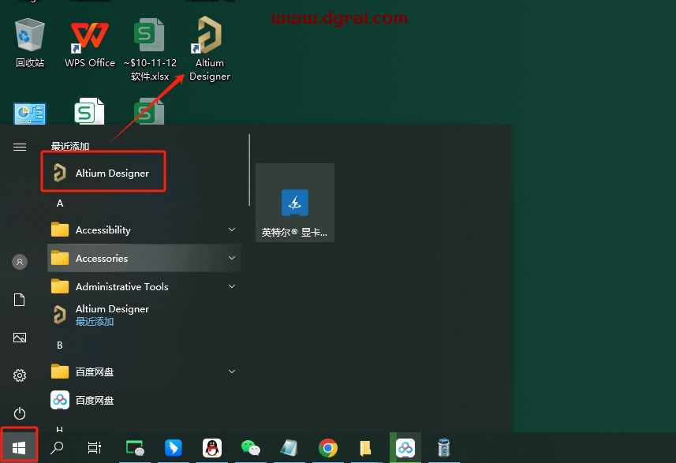Click the Power button in Start menu
The width and height of the screenshot is (676, 463).
pyautogui.click(x=20, y=413)
